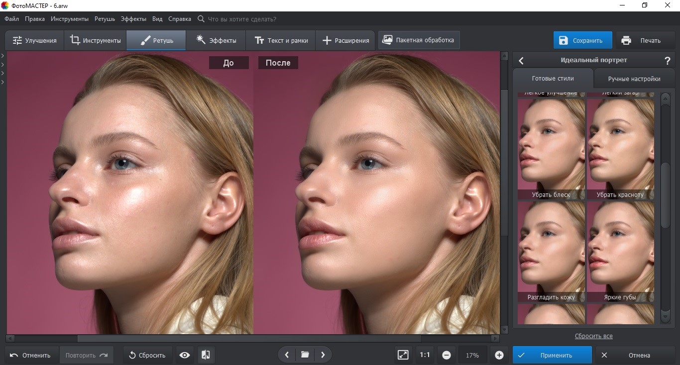Open help question mark icon
The width and height of the screenshot is (680, 365).
[668, 61]
